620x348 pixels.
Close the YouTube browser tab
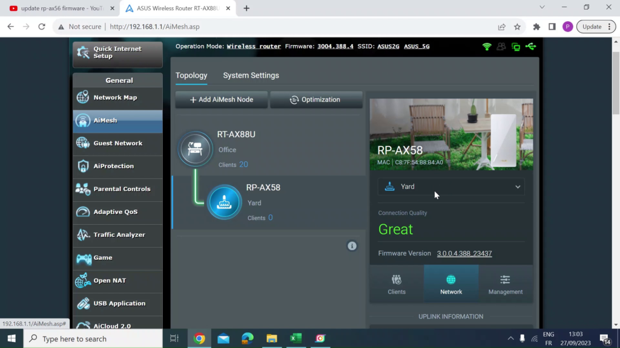click(112, 8)
